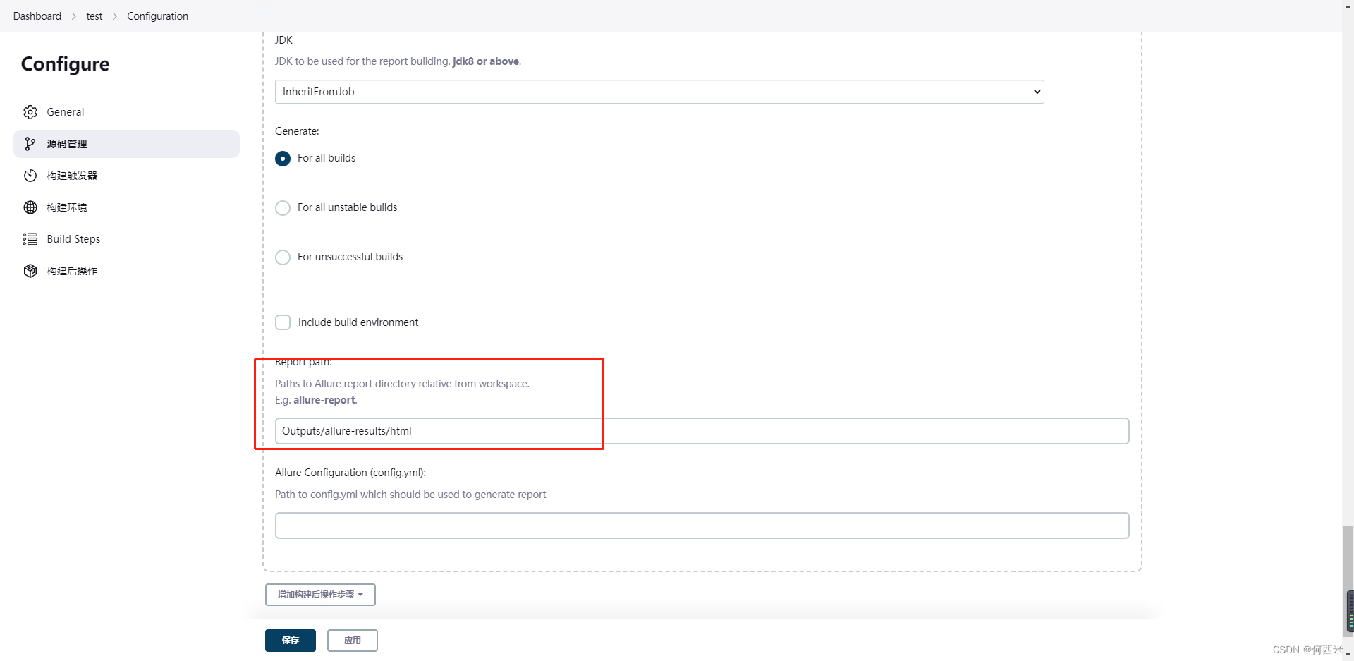This screenshot has width=1354, height=661.
Task: Click breadcrumb chevron after Dashboard
Action: 74,16
